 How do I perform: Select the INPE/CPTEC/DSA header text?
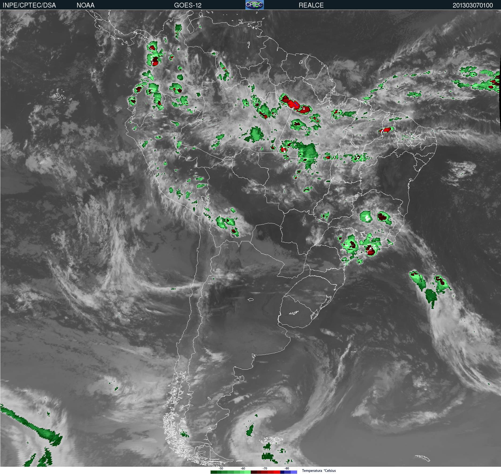tap(29, 5)
